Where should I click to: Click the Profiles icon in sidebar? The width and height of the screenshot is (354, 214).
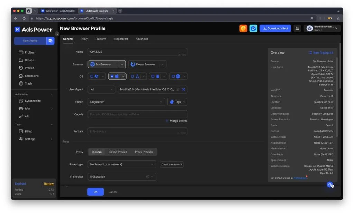21,52
